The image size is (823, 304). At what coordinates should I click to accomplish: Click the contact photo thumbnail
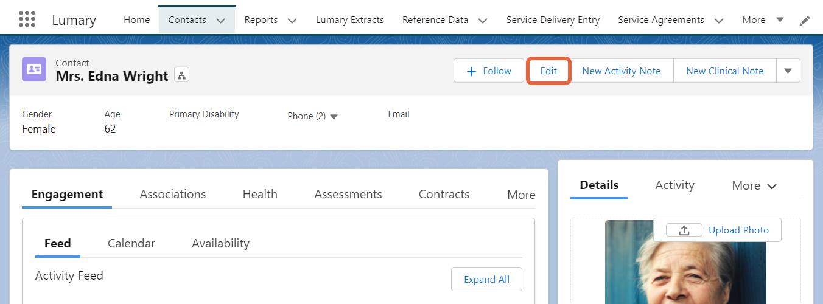click(x=685, y=262)
